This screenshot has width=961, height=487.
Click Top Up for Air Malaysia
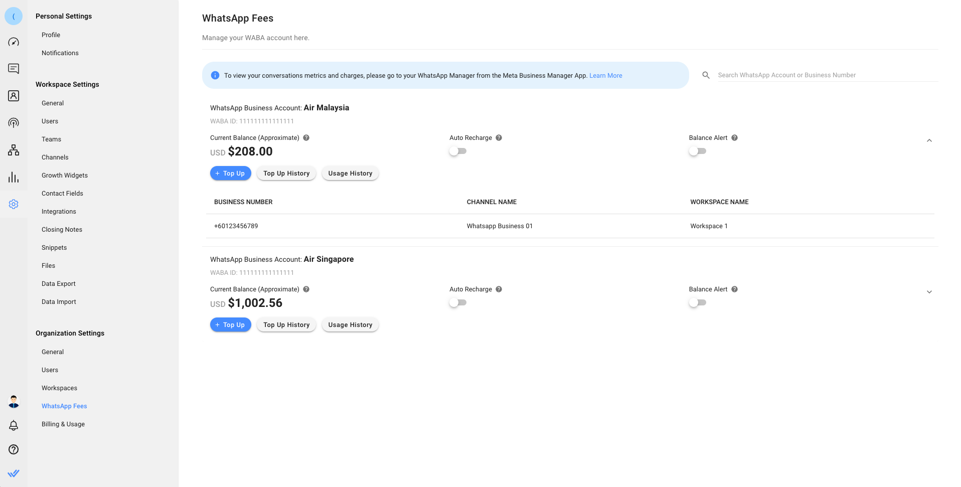tap(230, 174)
